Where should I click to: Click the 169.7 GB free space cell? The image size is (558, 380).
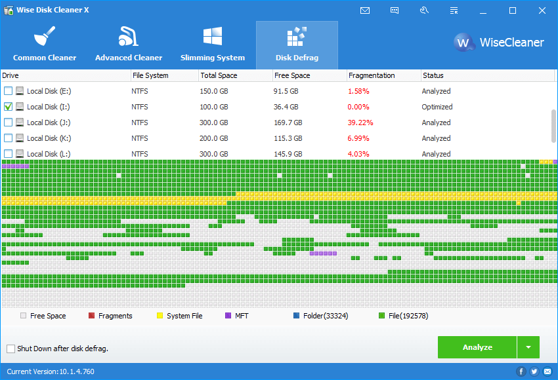[x=288, y=123]
